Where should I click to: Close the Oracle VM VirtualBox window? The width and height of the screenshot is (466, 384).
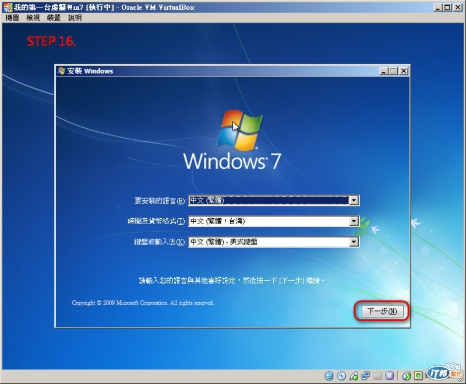(458, 7)
